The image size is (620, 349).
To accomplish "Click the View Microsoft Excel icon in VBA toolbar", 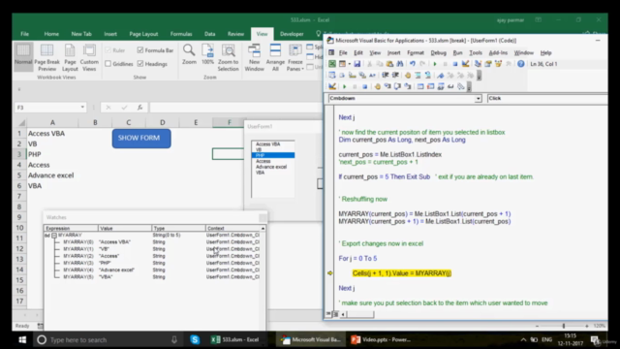I will 332,64.
